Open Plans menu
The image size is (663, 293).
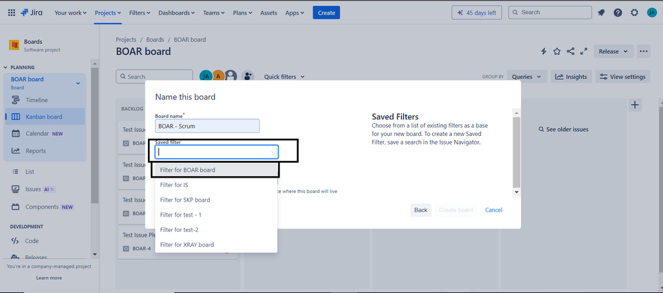coord(243,13)
